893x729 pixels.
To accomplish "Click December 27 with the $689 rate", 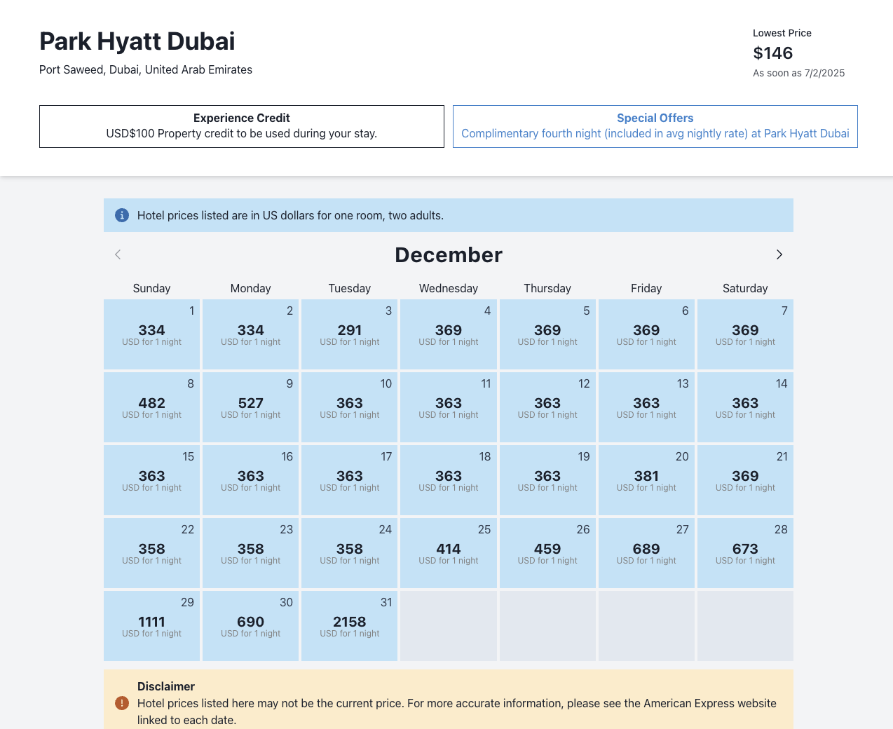I will pos(646,552).
